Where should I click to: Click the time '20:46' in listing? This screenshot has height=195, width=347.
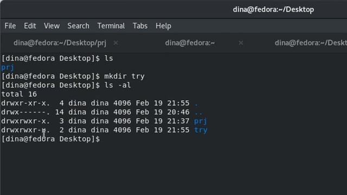coord(178,112)
